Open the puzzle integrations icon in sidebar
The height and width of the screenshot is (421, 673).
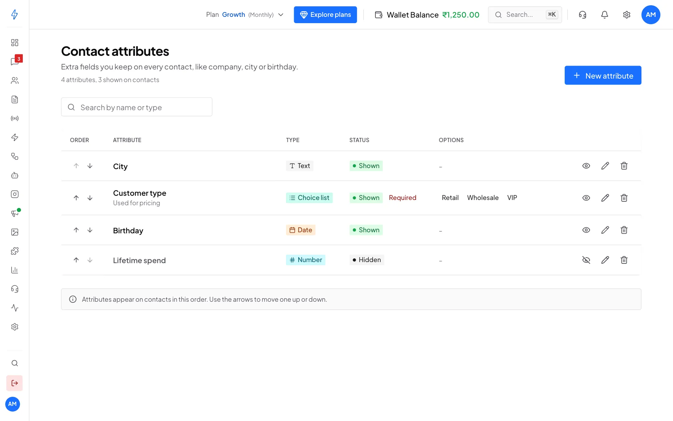coord(14,251)
